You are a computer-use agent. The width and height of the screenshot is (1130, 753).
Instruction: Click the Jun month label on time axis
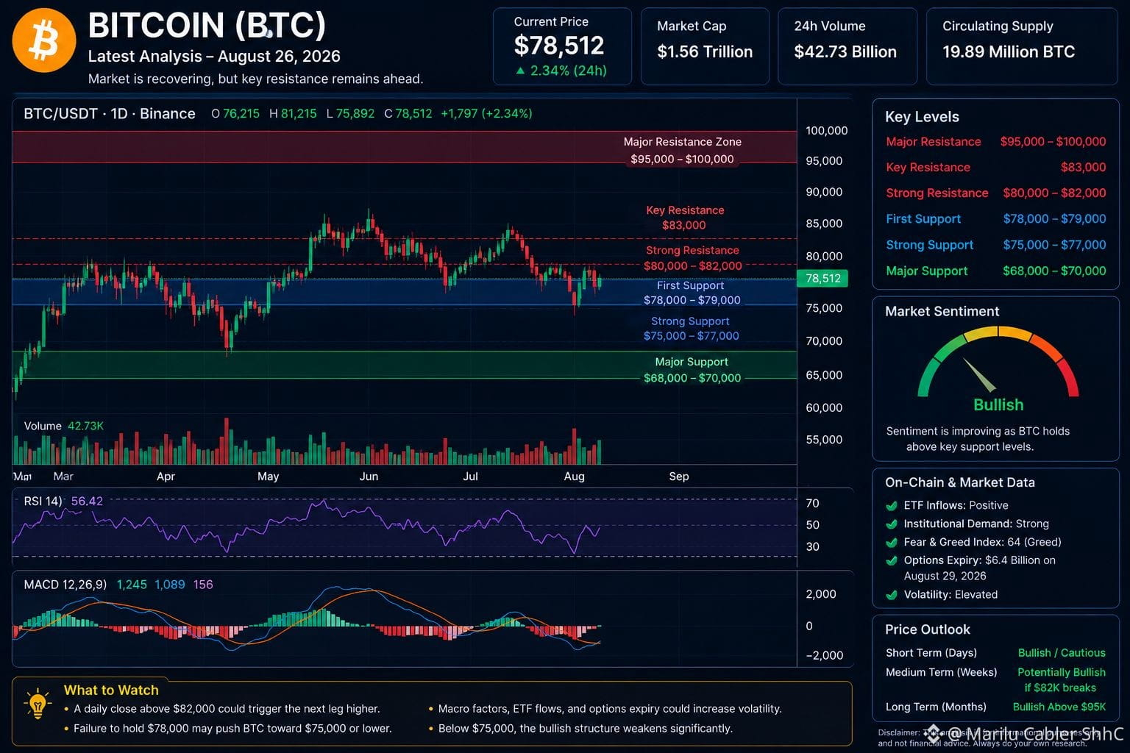coord(369,477)
